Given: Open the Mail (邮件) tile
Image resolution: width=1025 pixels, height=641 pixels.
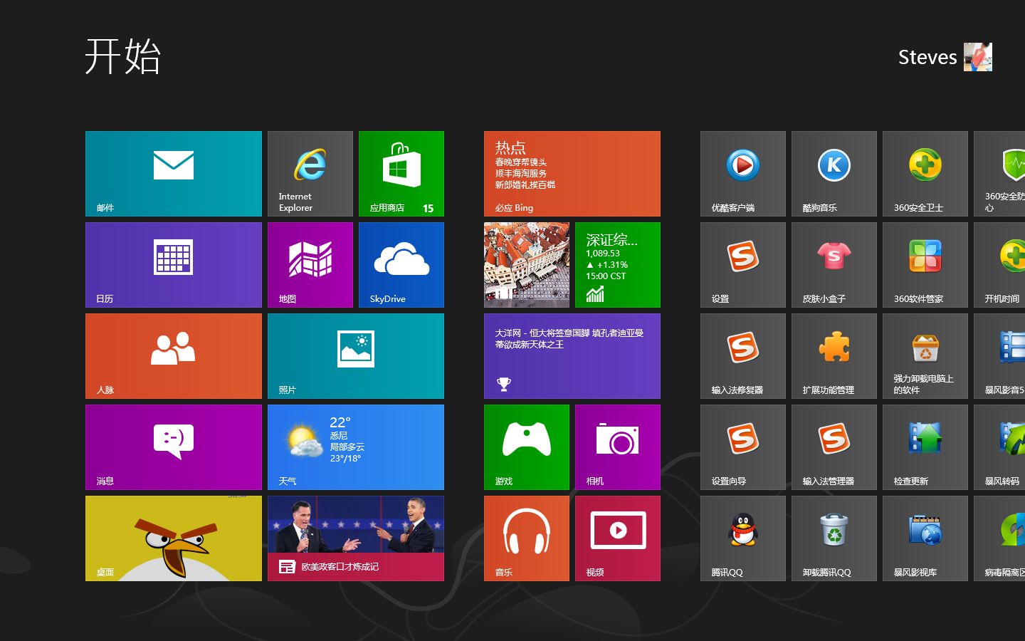Looking at the screenshot, I should [x=174, y=174].
